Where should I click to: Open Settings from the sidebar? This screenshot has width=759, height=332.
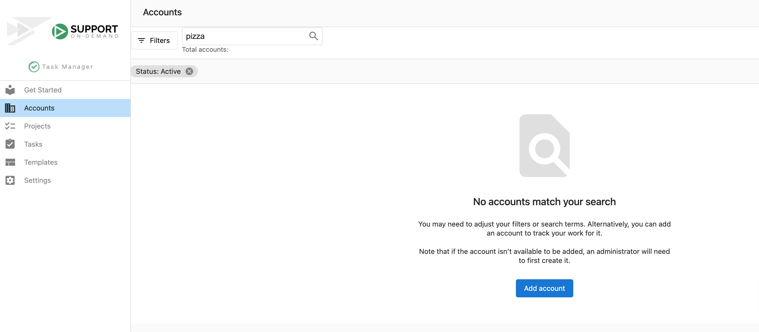click(65, 180)
